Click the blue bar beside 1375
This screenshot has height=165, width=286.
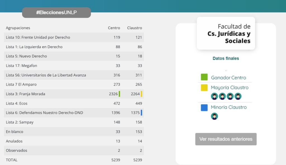click(x=142, y=113)
